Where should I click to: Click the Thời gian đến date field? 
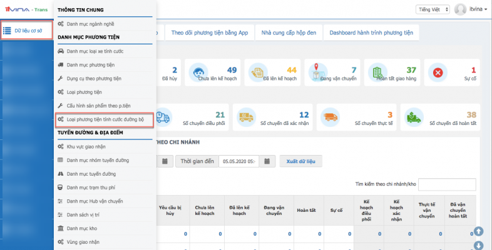coord(238,161)
